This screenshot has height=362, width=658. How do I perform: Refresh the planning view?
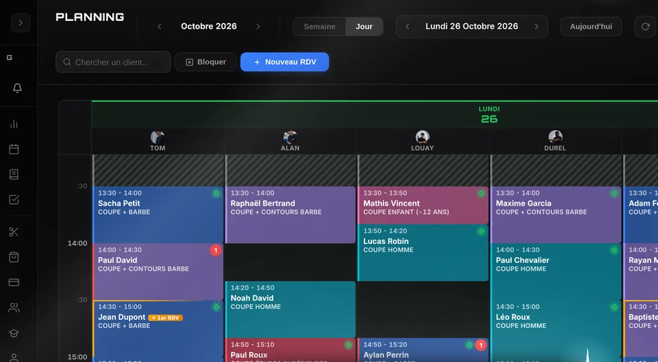coord(645,26)
